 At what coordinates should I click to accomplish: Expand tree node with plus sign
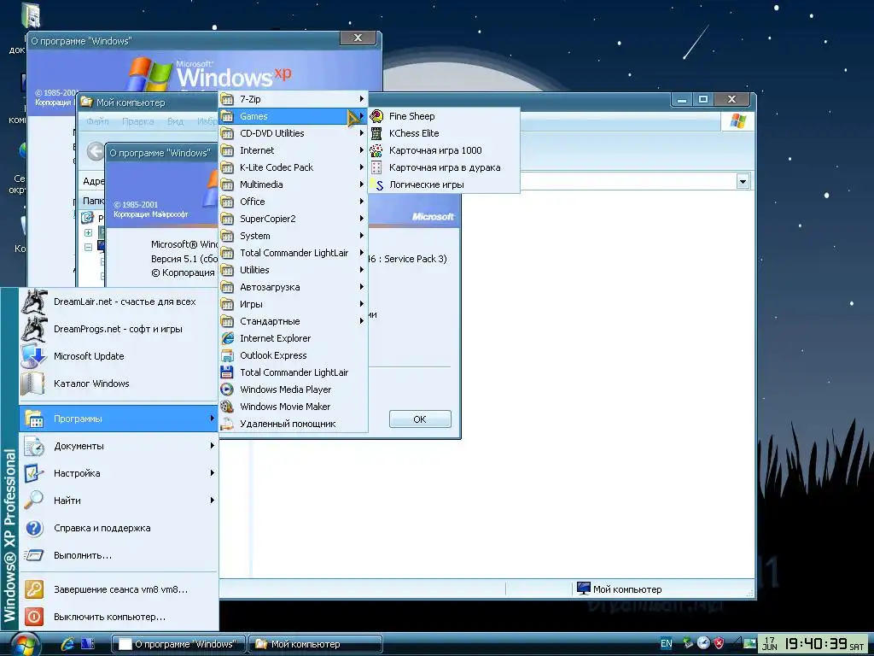click(88, 232)
